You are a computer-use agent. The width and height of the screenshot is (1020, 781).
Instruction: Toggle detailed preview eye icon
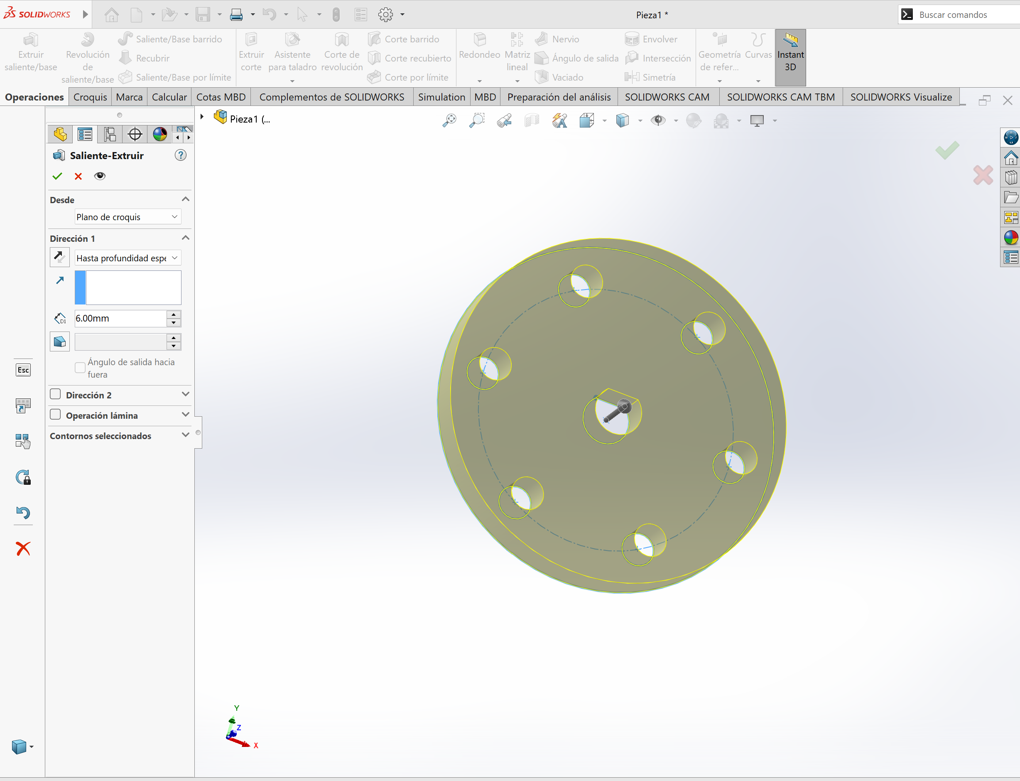point(99,176)
